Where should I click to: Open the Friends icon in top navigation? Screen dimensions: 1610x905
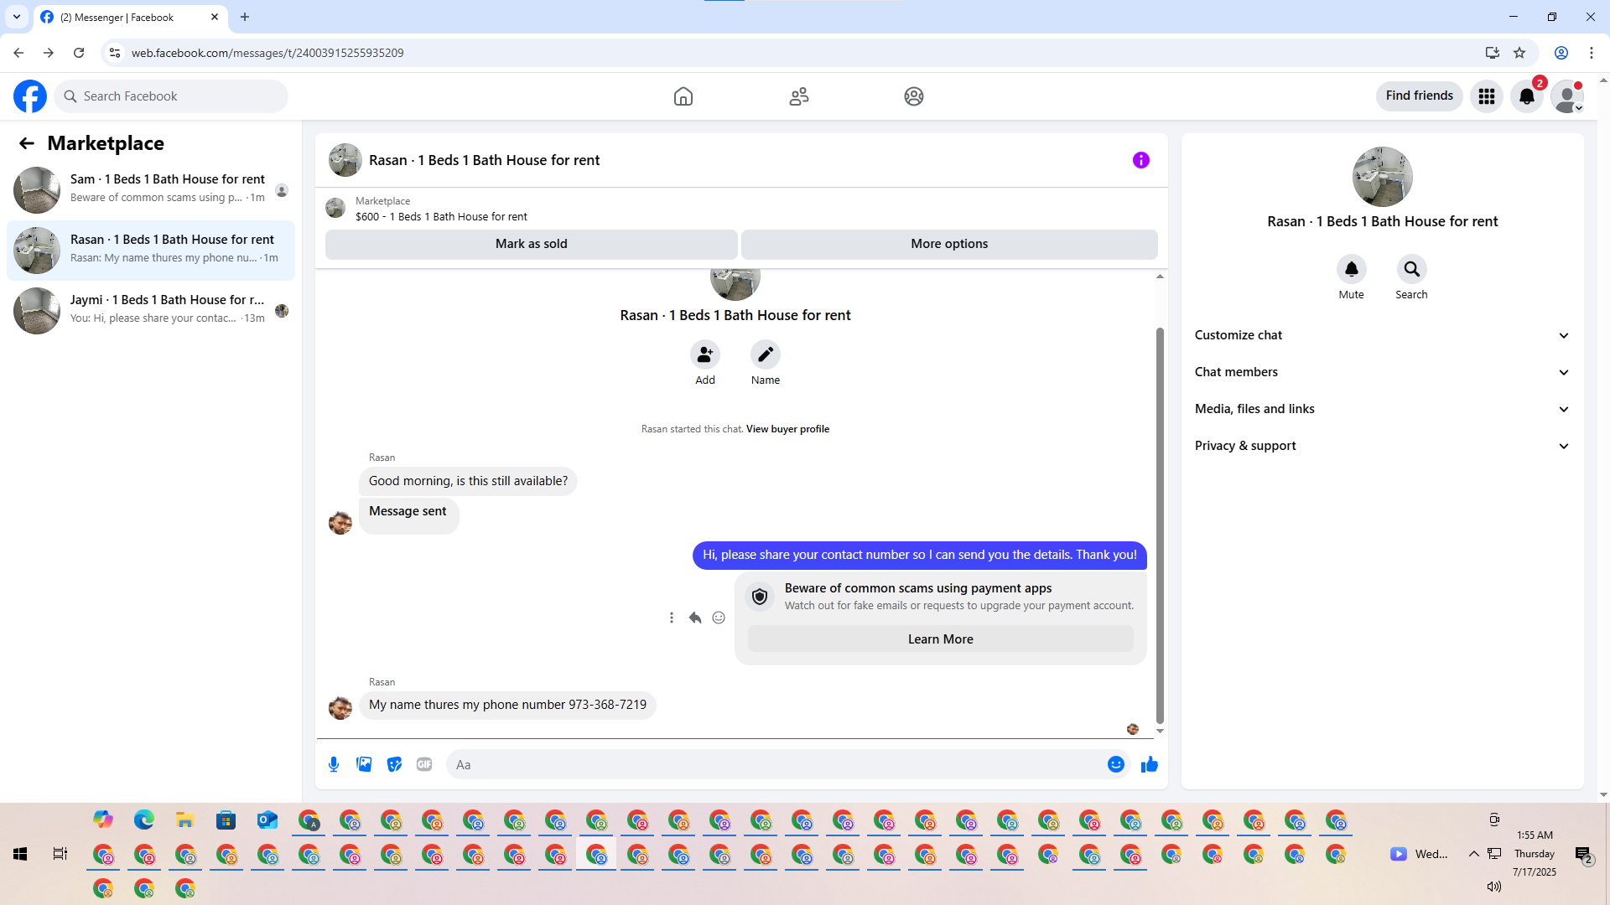click(x=799, y=96)
